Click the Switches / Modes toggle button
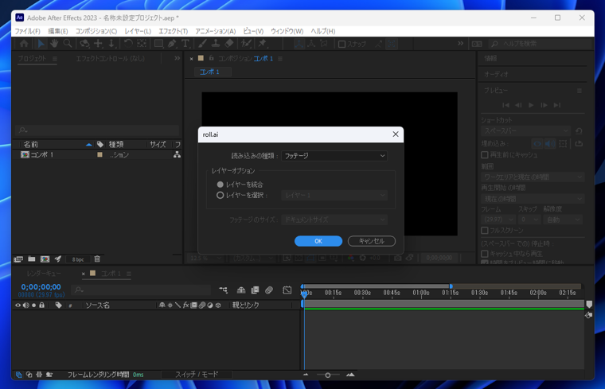 point(197,375)
